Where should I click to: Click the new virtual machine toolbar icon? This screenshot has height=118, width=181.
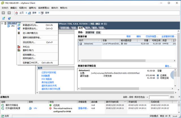pyautogui.click(x=4, y=18)
